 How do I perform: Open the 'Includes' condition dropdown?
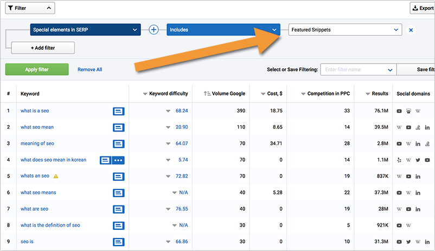(x=223, y=30)
